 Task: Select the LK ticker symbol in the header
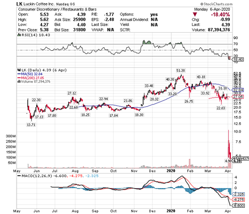(19, 4)
